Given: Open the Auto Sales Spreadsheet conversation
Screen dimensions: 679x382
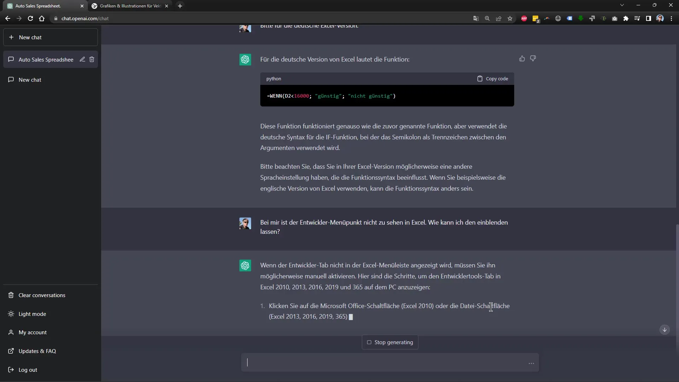Looking at the screenshot, I should 46,59.
